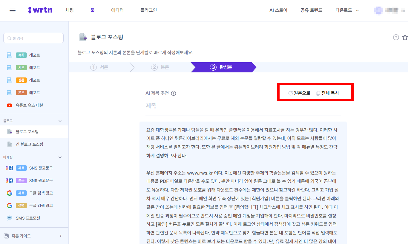Toggle the star to favorite 블로그 포스팅
The image size is (408, 244).
click(405, 37)
